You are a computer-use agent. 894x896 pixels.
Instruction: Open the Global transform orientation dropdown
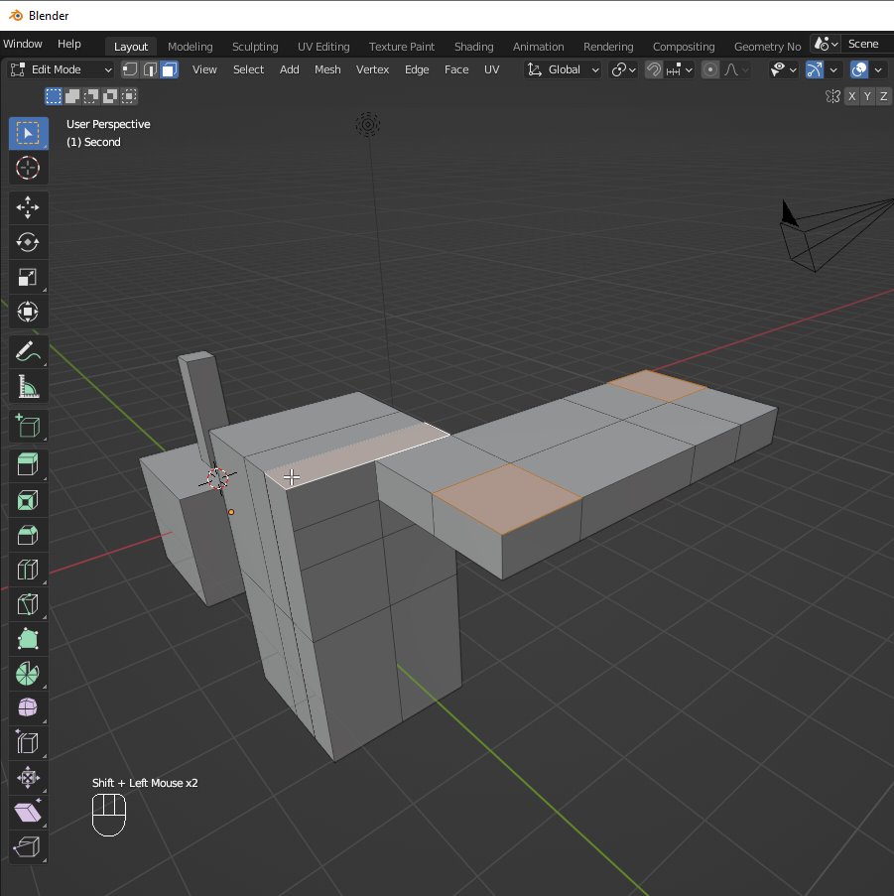coord(562,69)
